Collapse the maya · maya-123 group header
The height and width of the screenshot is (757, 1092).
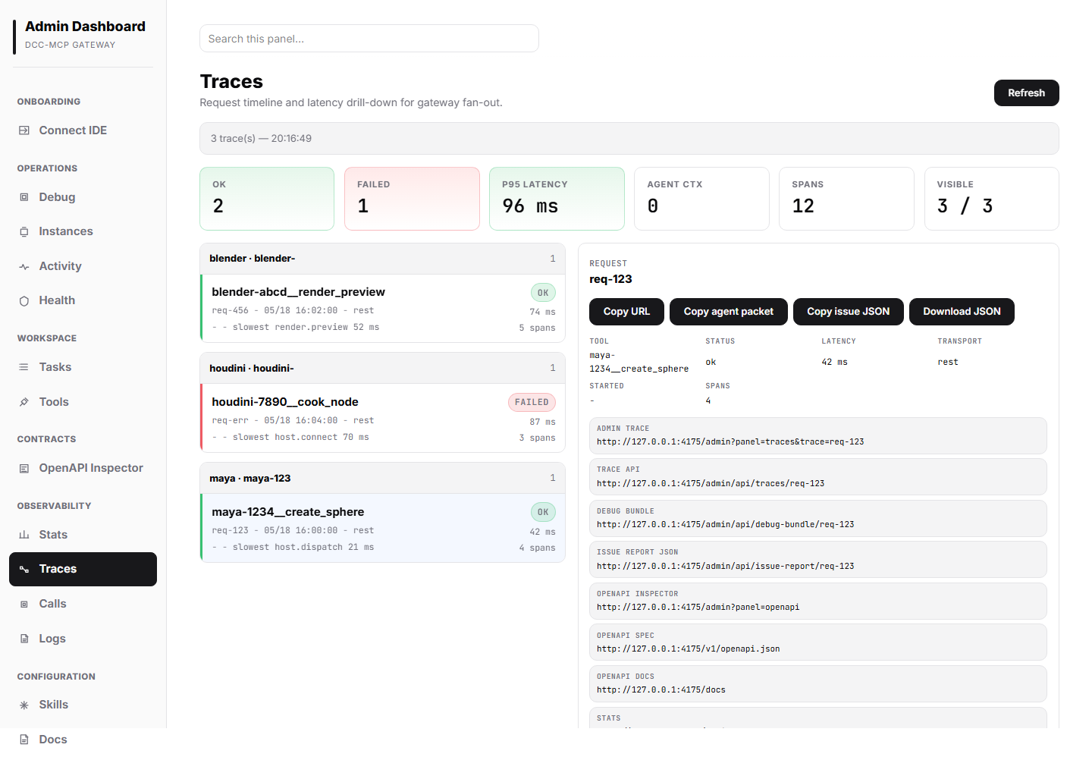[x=382, y=478]
